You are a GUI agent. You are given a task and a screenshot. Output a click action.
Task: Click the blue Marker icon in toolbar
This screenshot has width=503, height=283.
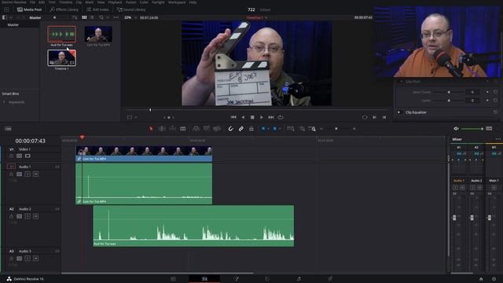(x=275, y=129)
